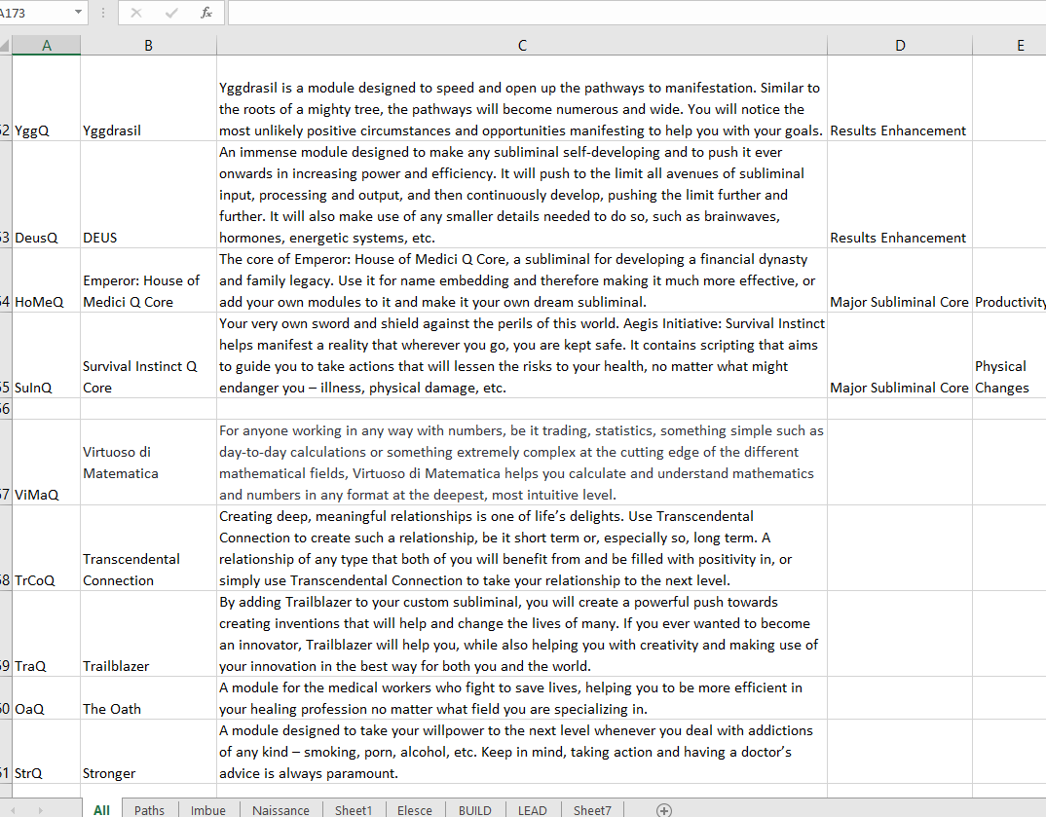Select the cell containing YggQ
This screenshot has width=1046, height=817.
[46, 98]
